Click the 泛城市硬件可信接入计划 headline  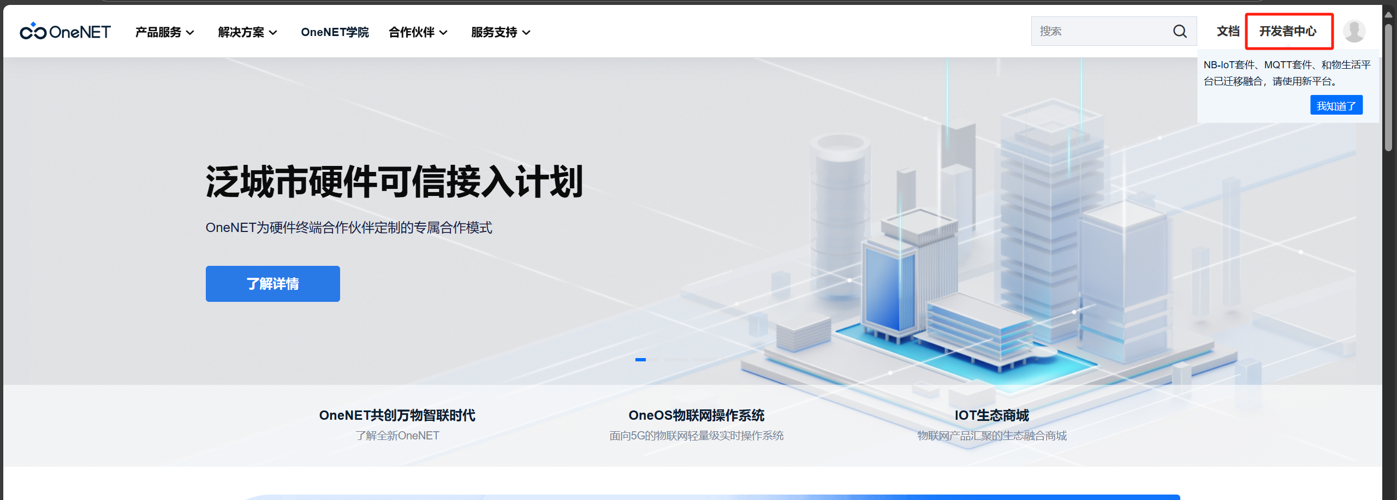point(394,182)
